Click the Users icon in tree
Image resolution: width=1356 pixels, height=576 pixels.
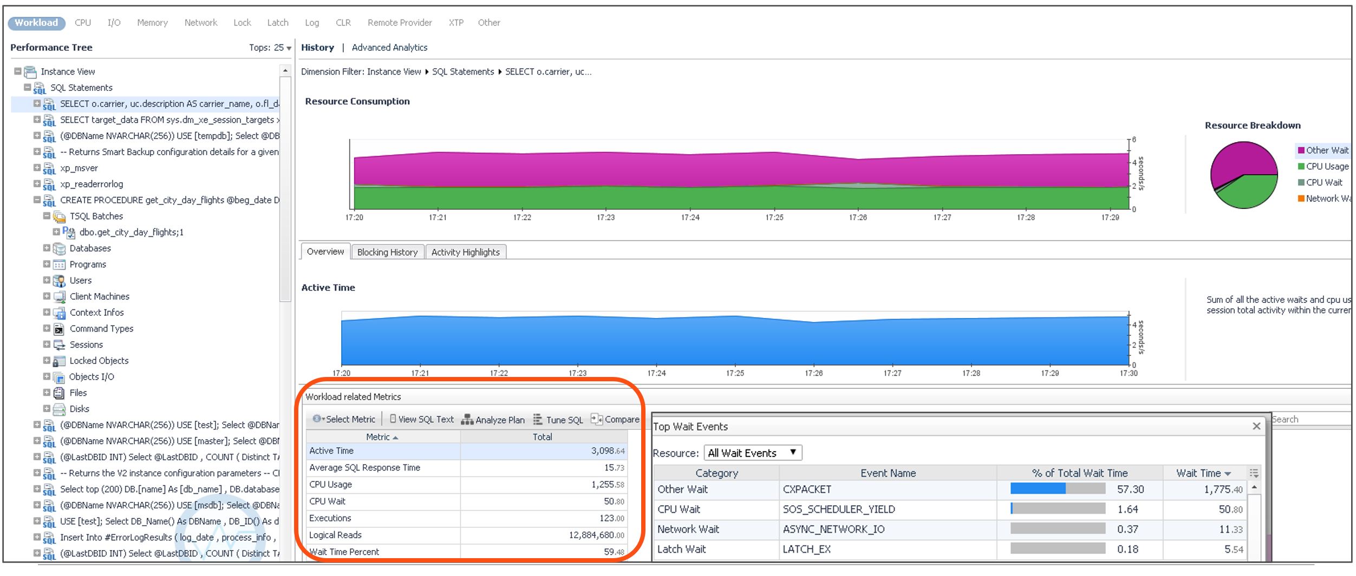59,281
